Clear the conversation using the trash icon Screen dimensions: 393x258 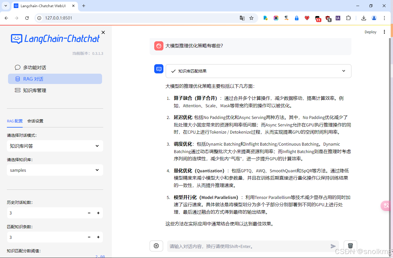(350, 246)
